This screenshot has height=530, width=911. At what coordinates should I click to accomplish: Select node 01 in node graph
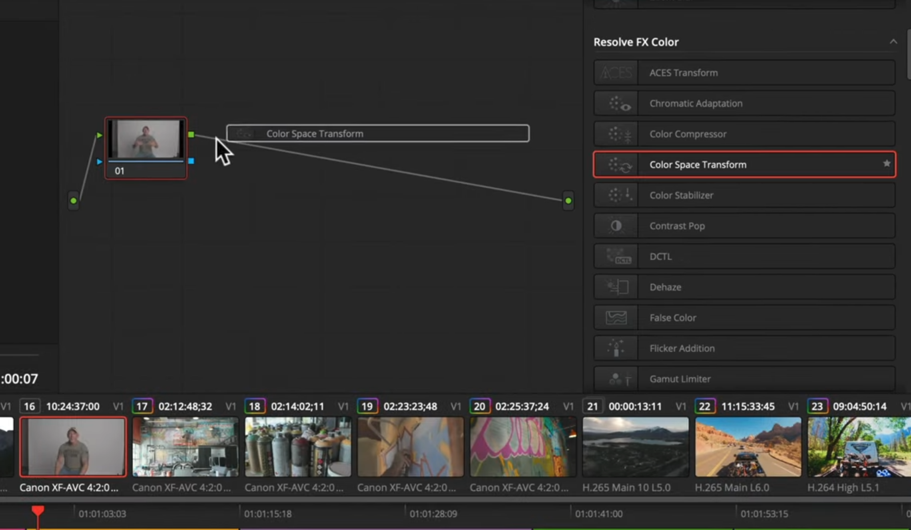[x=146, y=148]
